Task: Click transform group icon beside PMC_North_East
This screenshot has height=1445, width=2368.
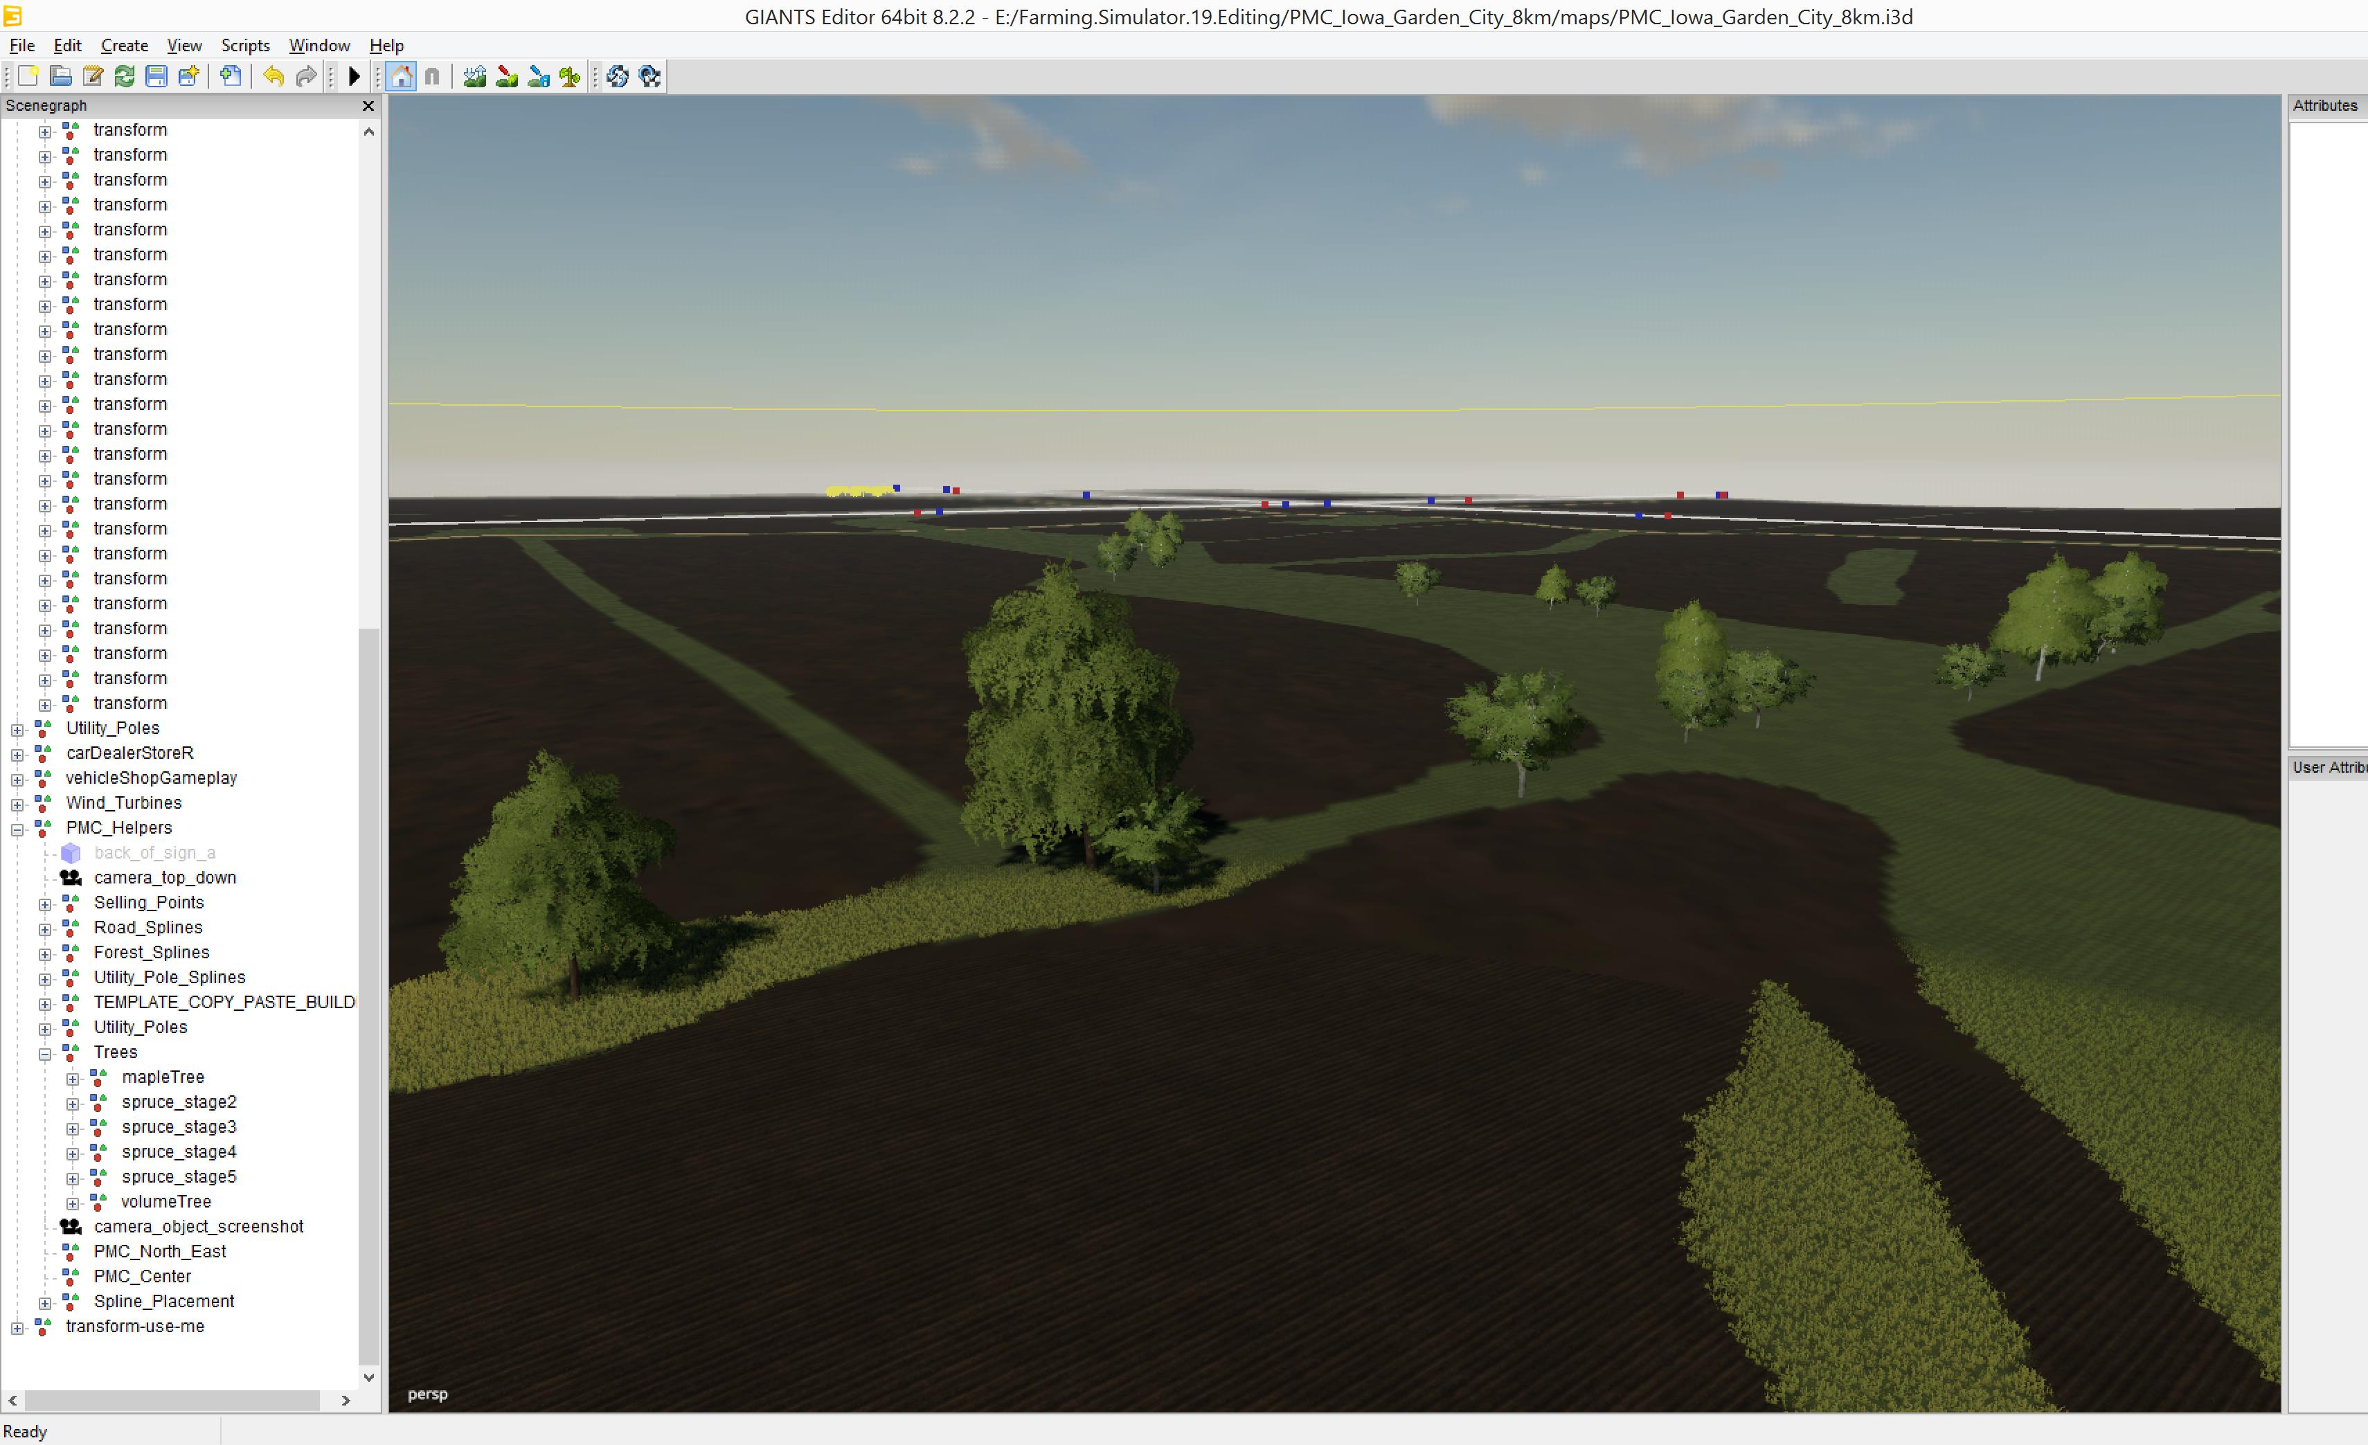Action: pyautogui.click(x=71, y=1252)
